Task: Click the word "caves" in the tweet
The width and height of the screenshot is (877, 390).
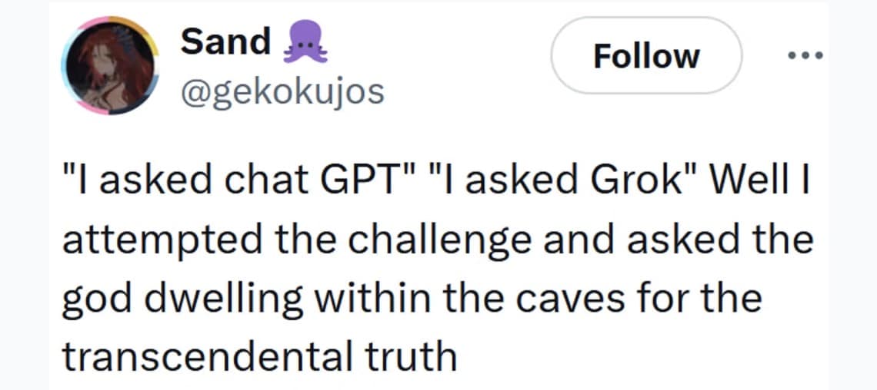Action: coord(550,298)
